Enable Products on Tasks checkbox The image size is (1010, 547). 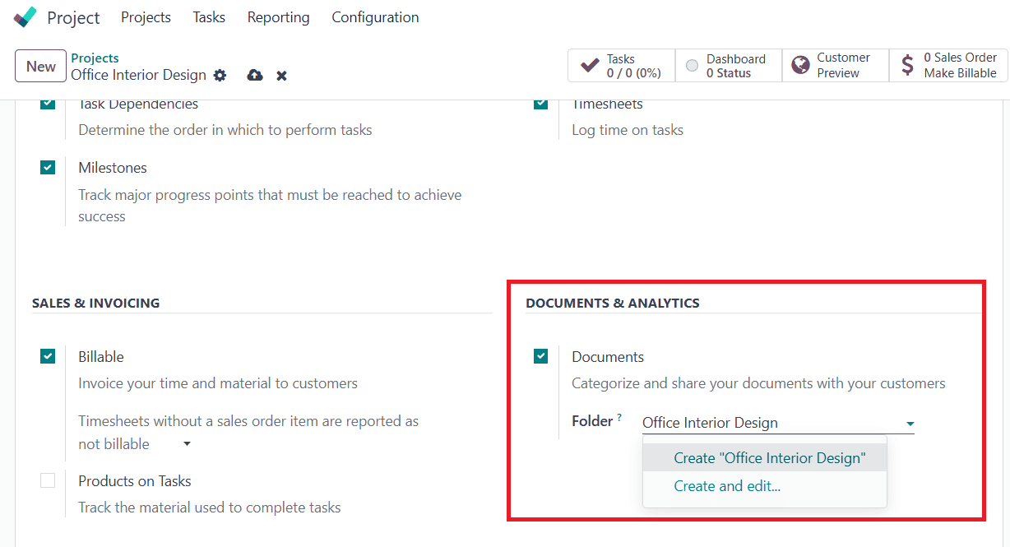point(48,480)
